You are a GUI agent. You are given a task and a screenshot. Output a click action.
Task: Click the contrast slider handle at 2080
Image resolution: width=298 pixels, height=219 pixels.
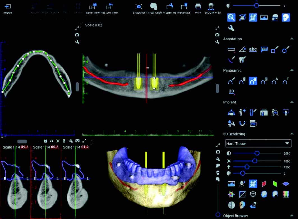257,153
